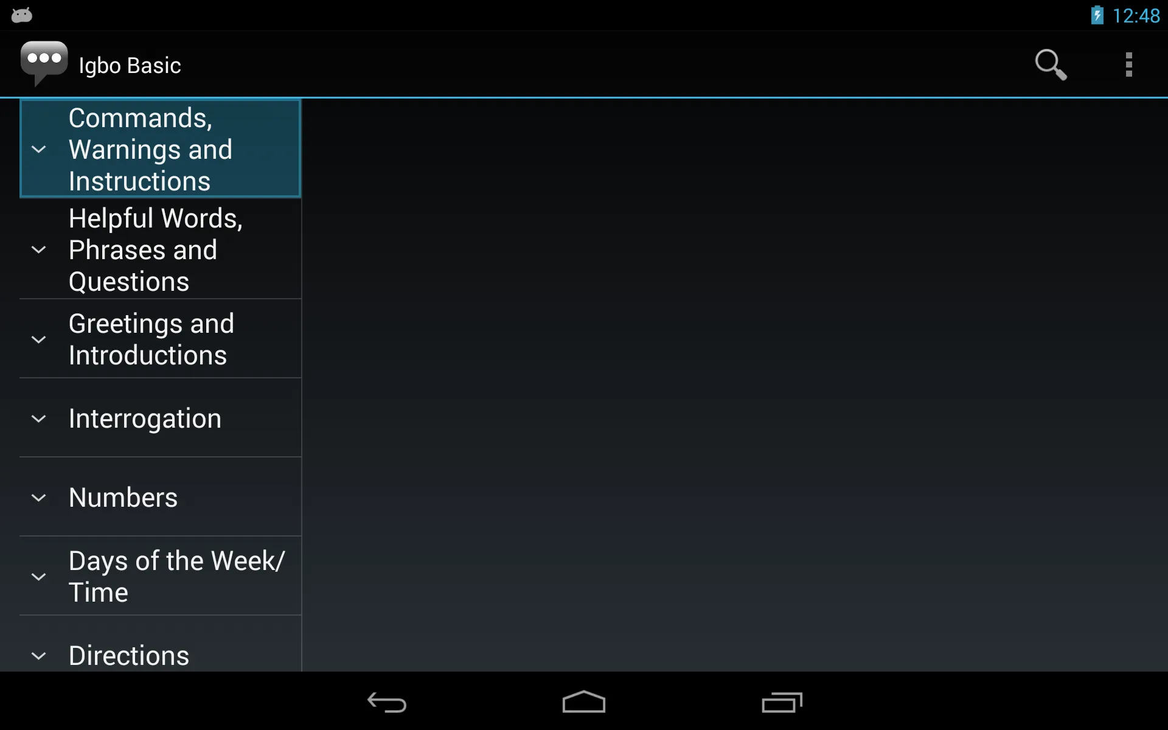Select the Directions category
The image size is (1168, 730).
click(x=160, y=655)
